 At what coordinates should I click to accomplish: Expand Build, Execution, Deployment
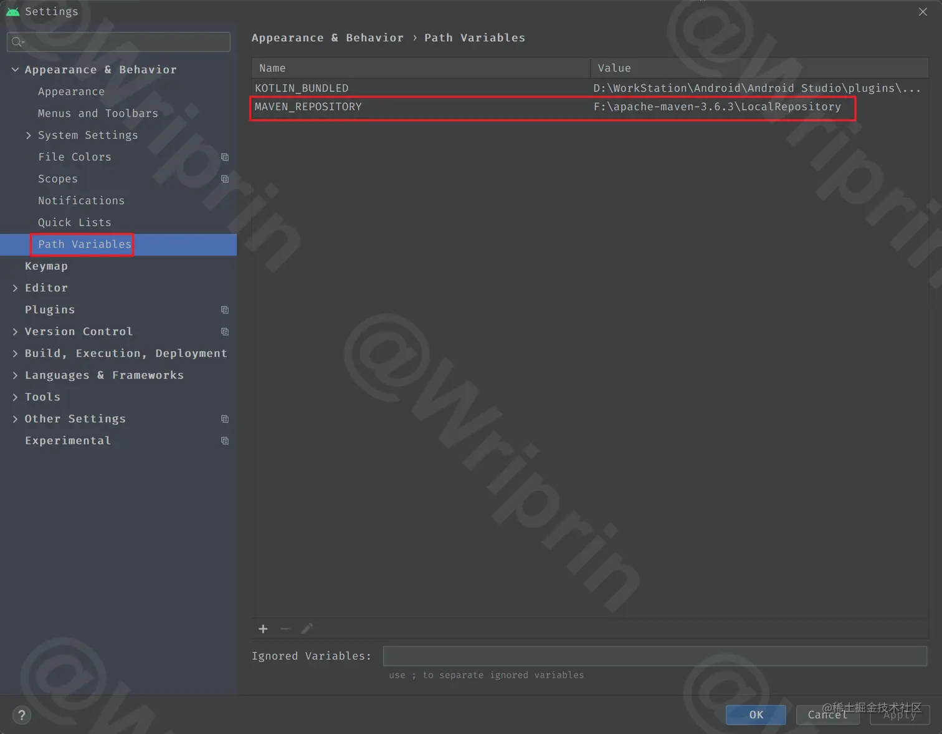[15, 353]
